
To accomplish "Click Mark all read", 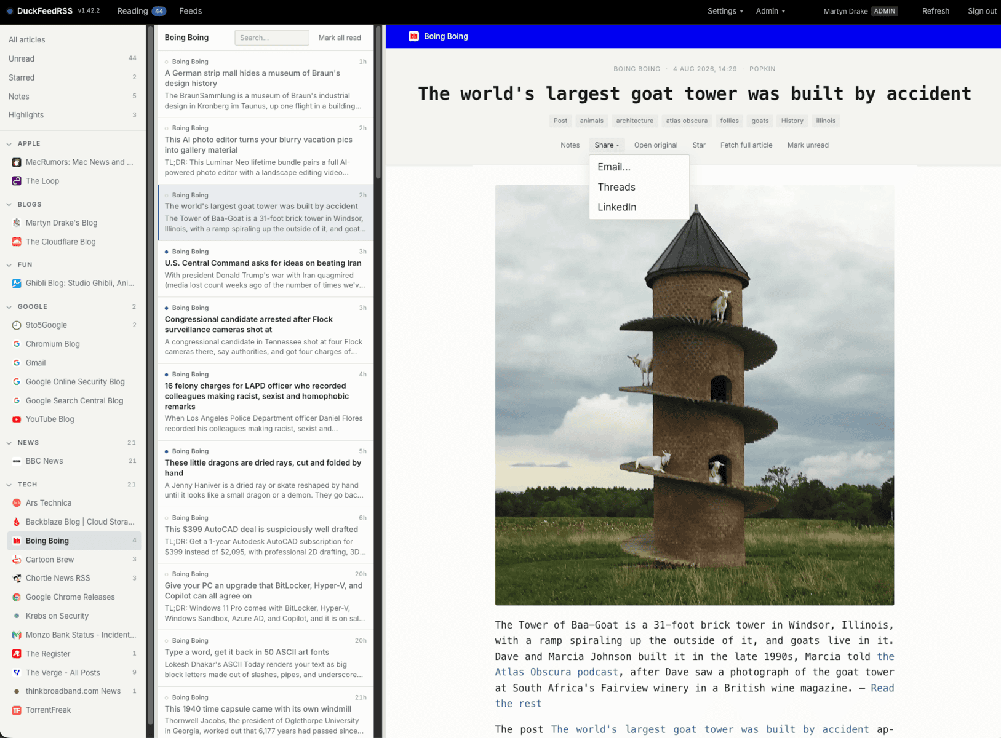I will [x=340, y=38].
